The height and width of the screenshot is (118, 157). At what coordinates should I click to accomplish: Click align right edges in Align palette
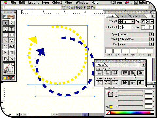115,73
